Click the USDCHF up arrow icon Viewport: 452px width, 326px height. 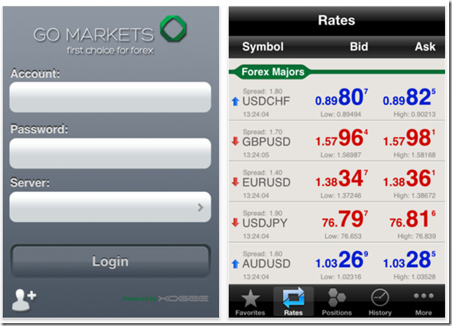[x=236, y=101]
